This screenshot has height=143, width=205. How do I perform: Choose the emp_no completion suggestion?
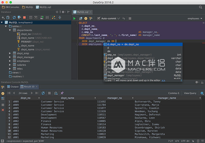point(143,55)
